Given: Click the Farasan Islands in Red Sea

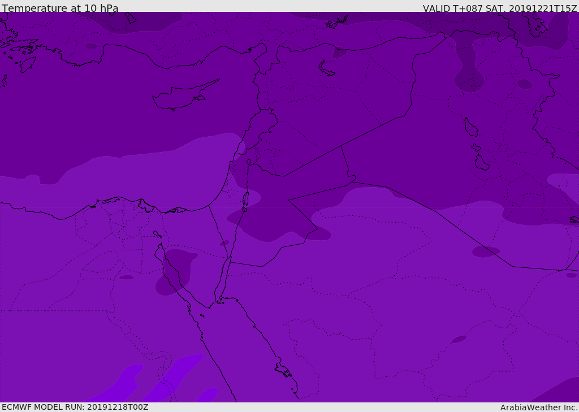Looking at the screenshot, I should click(284, 370).
